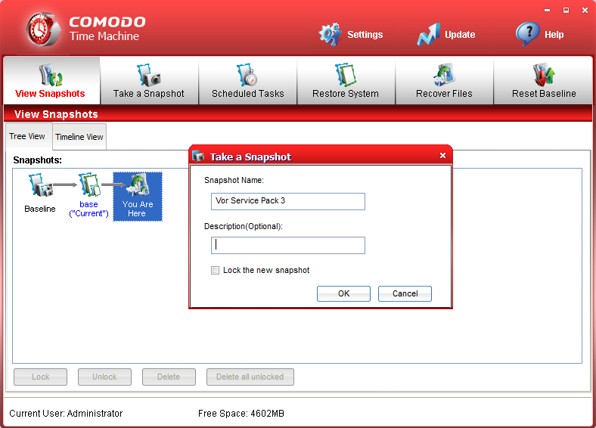Select the base ("Current") snapshot
596x428 pixels.
[89, 188]
